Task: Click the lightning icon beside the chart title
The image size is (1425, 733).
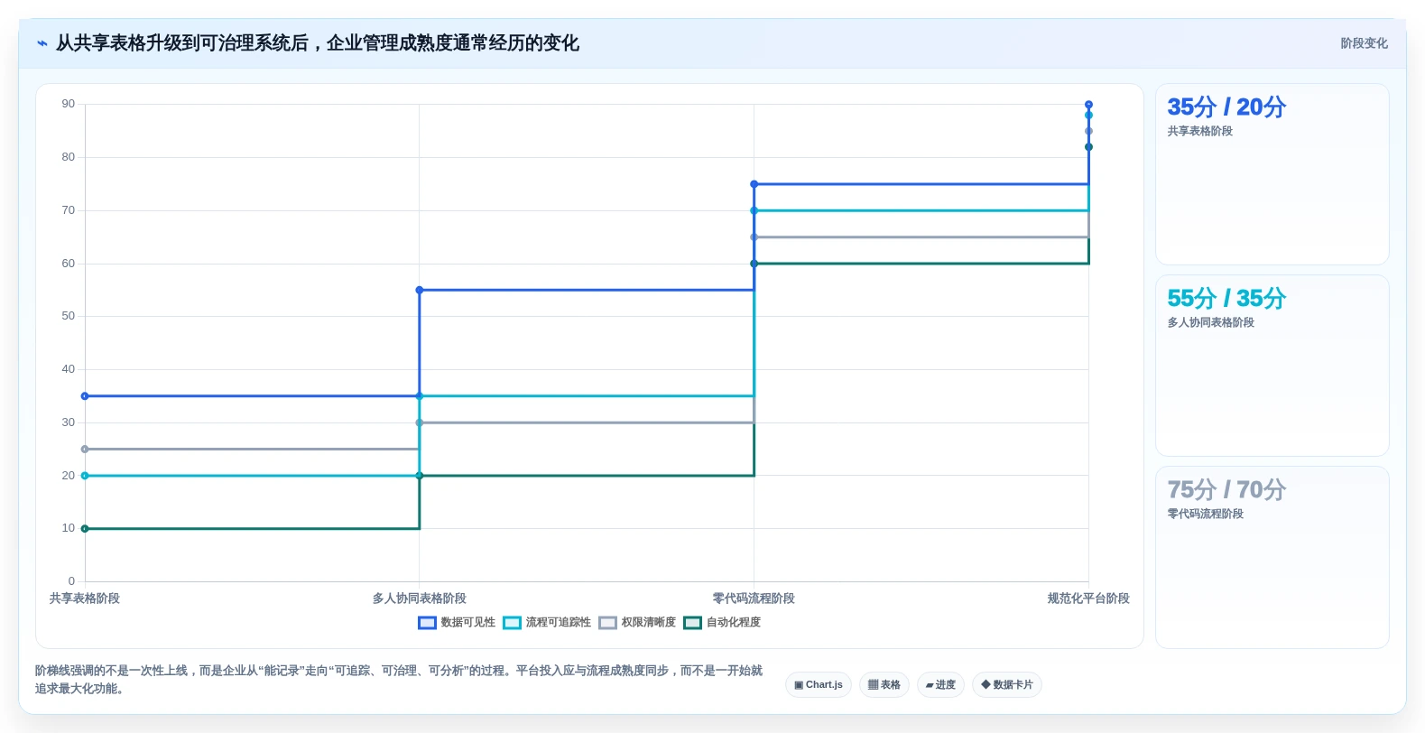Action: (x=42, y=43)
